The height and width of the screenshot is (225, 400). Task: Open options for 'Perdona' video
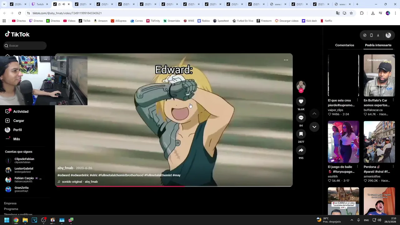[393, 167]
